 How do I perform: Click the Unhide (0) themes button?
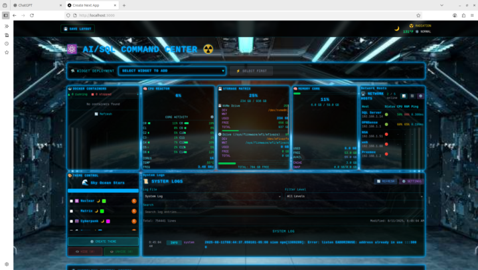click(x=121, y=251)
